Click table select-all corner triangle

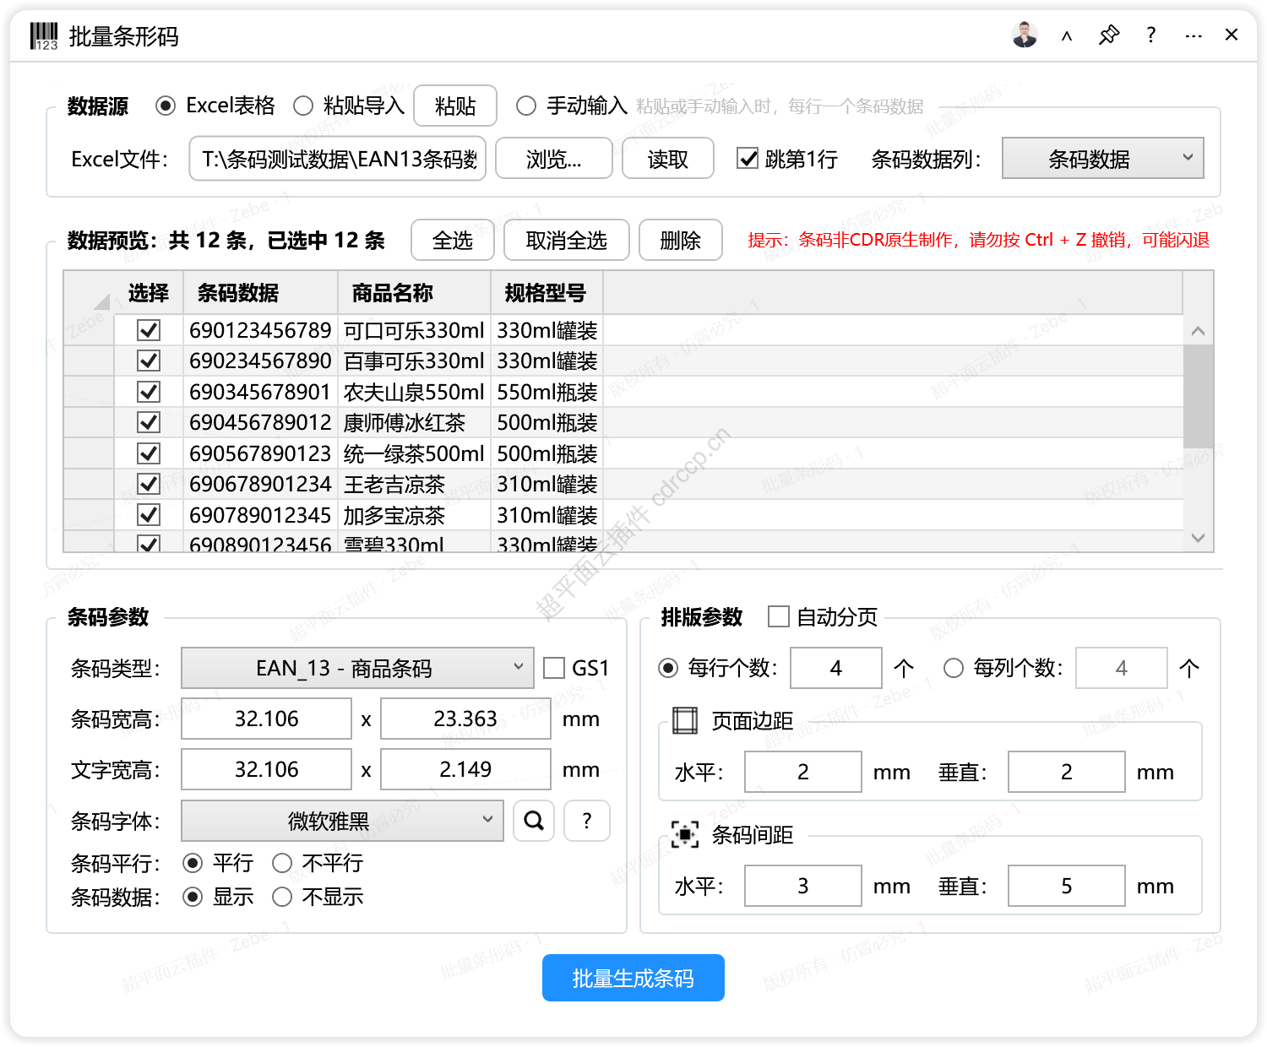point(101,301)
